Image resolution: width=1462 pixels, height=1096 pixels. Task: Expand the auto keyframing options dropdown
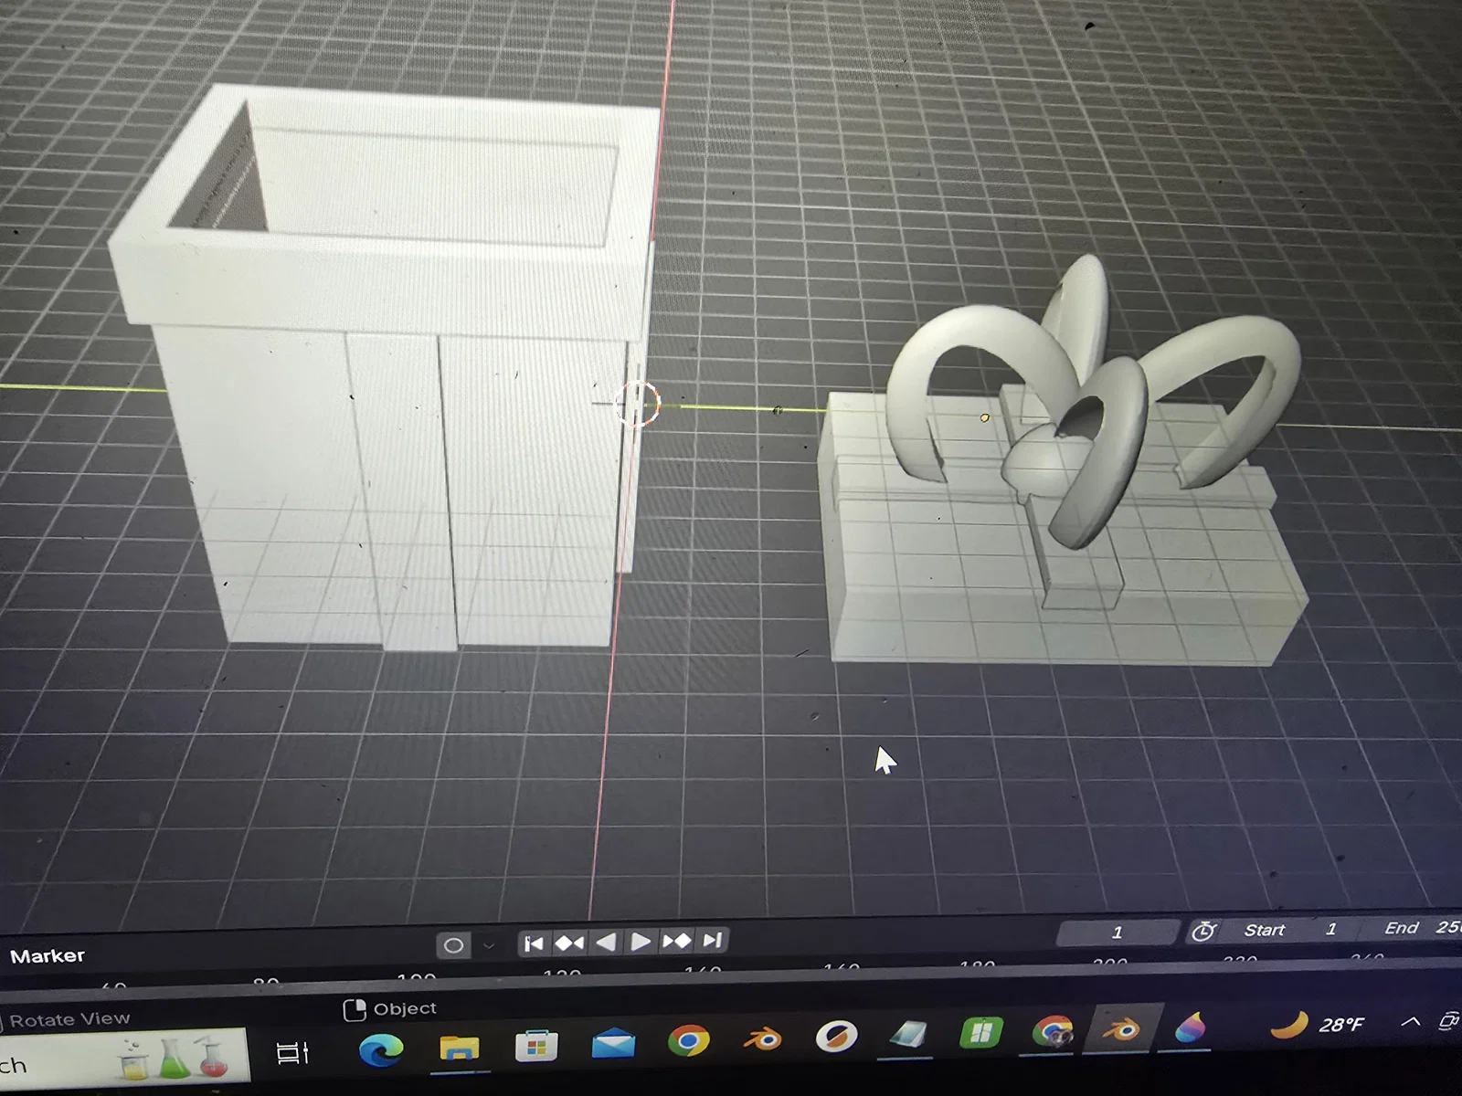489,945
